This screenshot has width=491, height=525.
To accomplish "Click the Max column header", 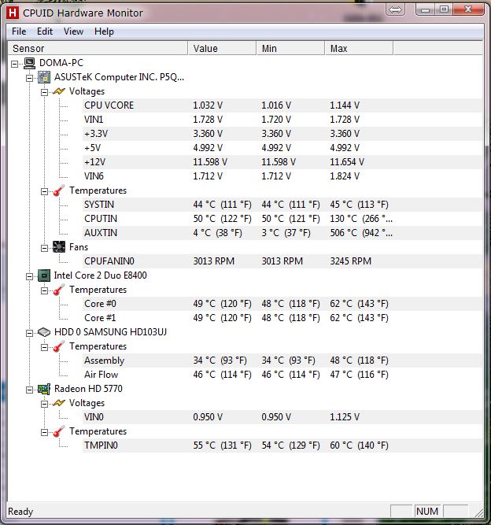I will (359, 48).
